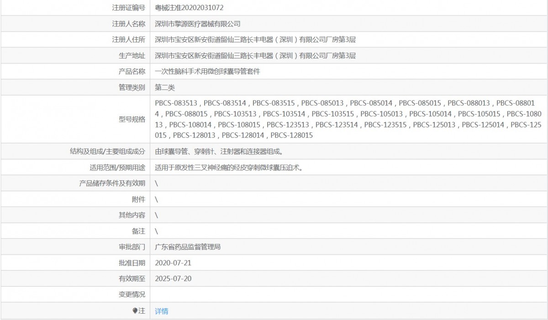Open the 详情 link

tap(162, 311)
